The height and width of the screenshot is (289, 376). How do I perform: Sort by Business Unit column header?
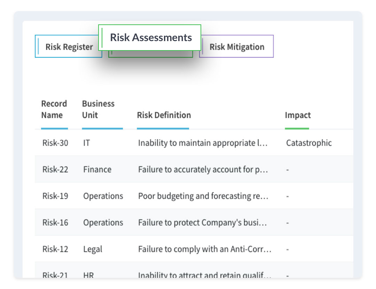(x=98, y=110)
